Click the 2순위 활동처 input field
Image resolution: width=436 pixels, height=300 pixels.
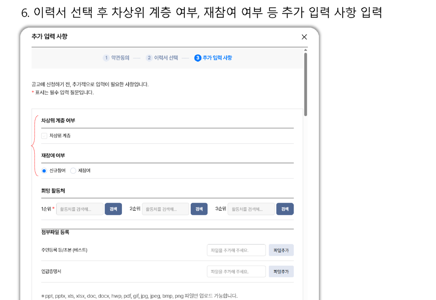click(165, 209)
